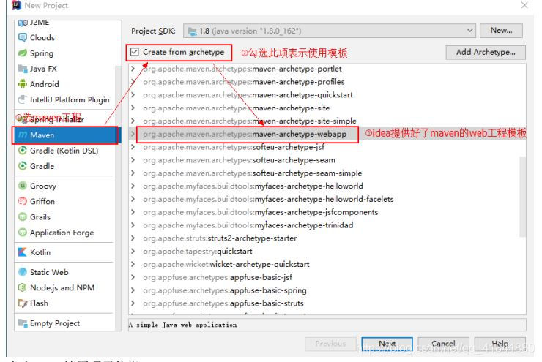Click the Android robot icon

23,84
